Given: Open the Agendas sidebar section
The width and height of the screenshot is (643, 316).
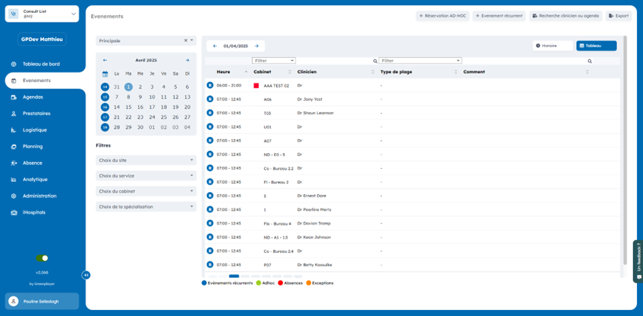Looking at the screenshot, I should point(32,97).
